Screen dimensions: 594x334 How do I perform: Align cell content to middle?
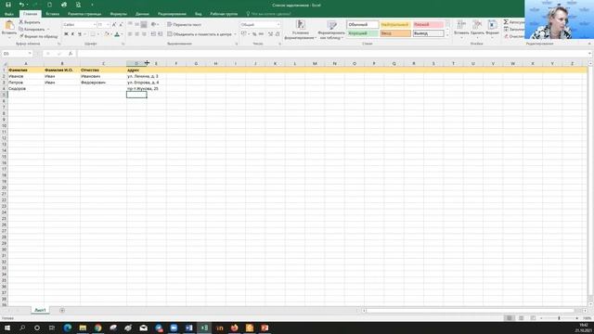pyautogui.click(x=136, y=25)
